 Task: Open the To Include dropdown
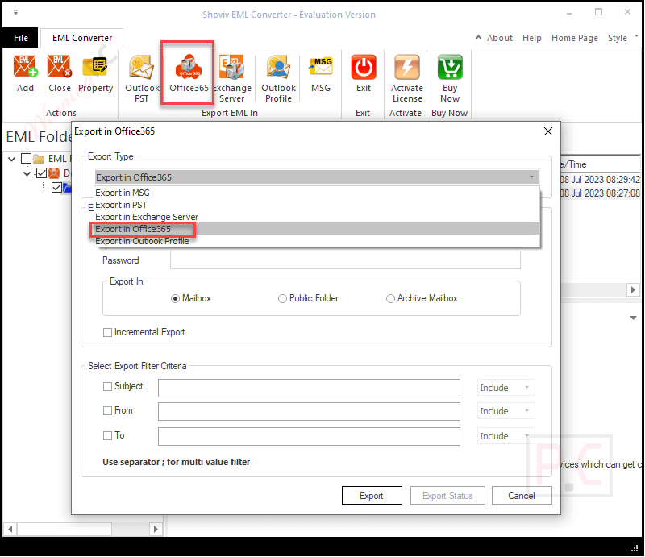[x=506, y=436]
